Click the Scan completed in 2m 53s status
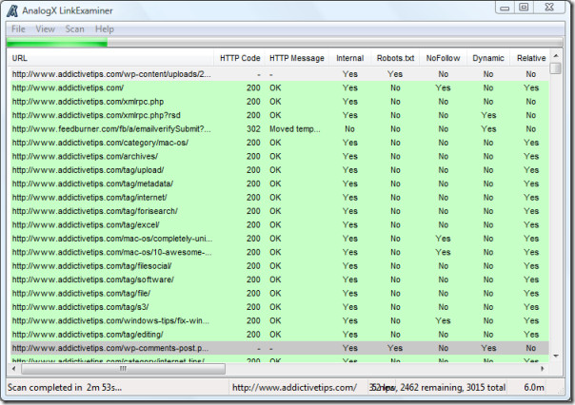Screen dimensions: 575x405 (x=65, y=388)
